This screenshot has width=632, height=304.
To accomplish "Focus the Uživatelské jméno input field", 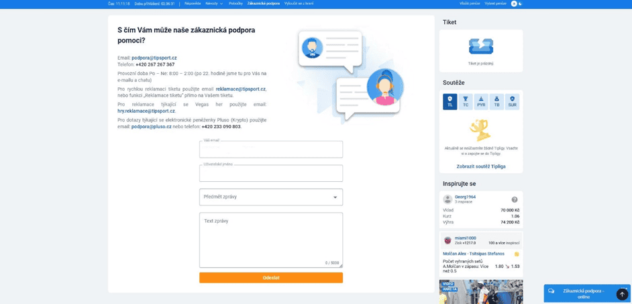I will pos(271,173).
